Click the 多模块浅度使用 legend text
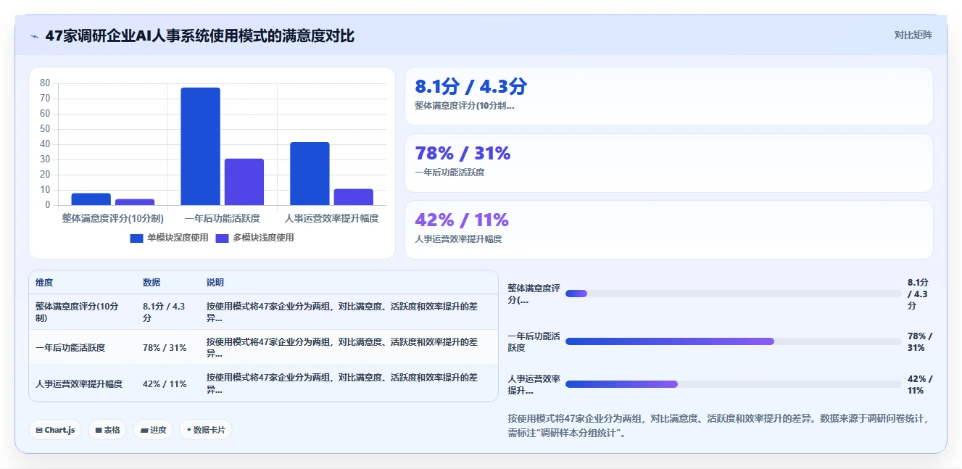Image resolution: width=962 pixels, height=469 pixels. click(x=263, y=238)
